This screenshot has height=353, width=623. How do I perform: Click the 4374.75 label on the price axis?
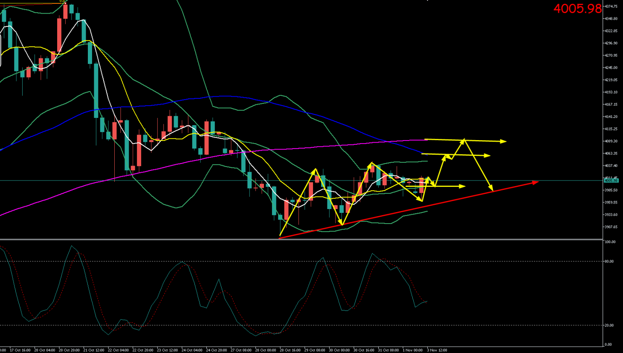611,6
